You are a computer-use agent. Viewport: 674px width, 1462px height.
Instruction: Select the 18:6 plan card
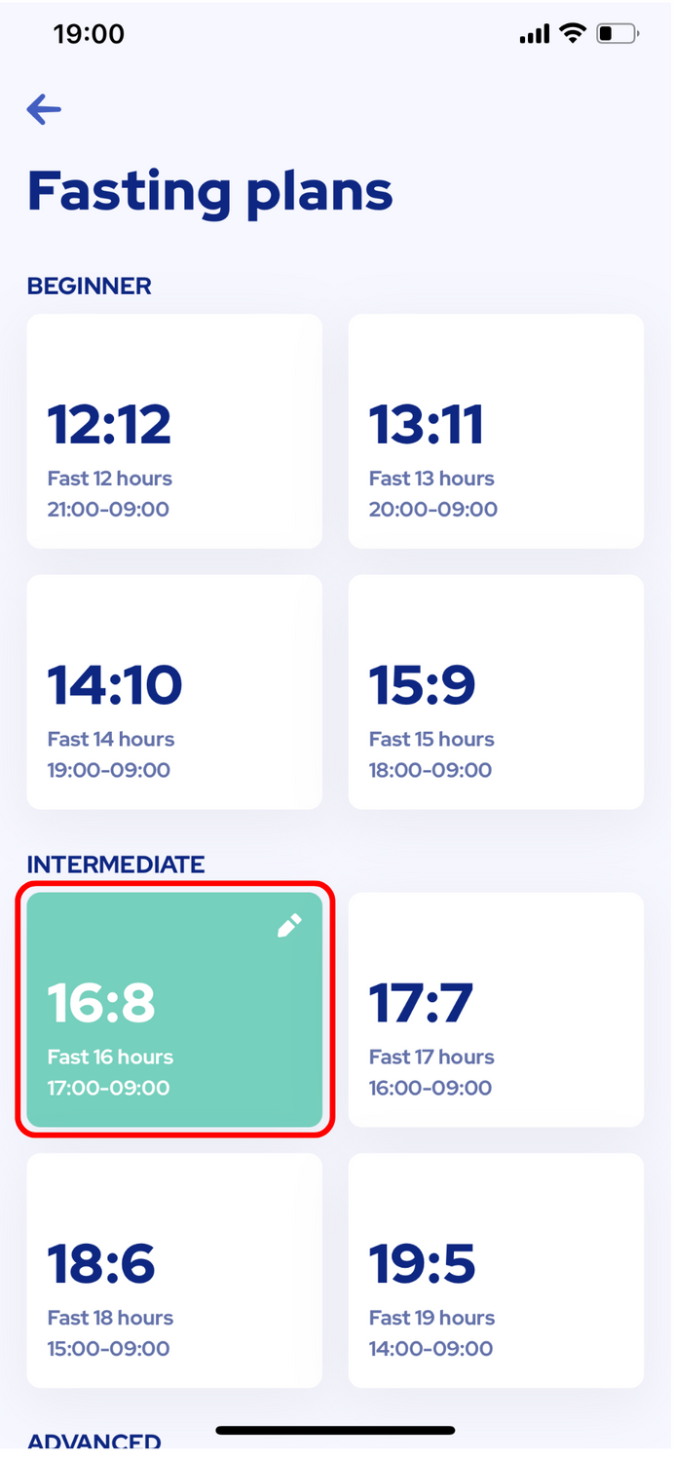pos(174,1270)
